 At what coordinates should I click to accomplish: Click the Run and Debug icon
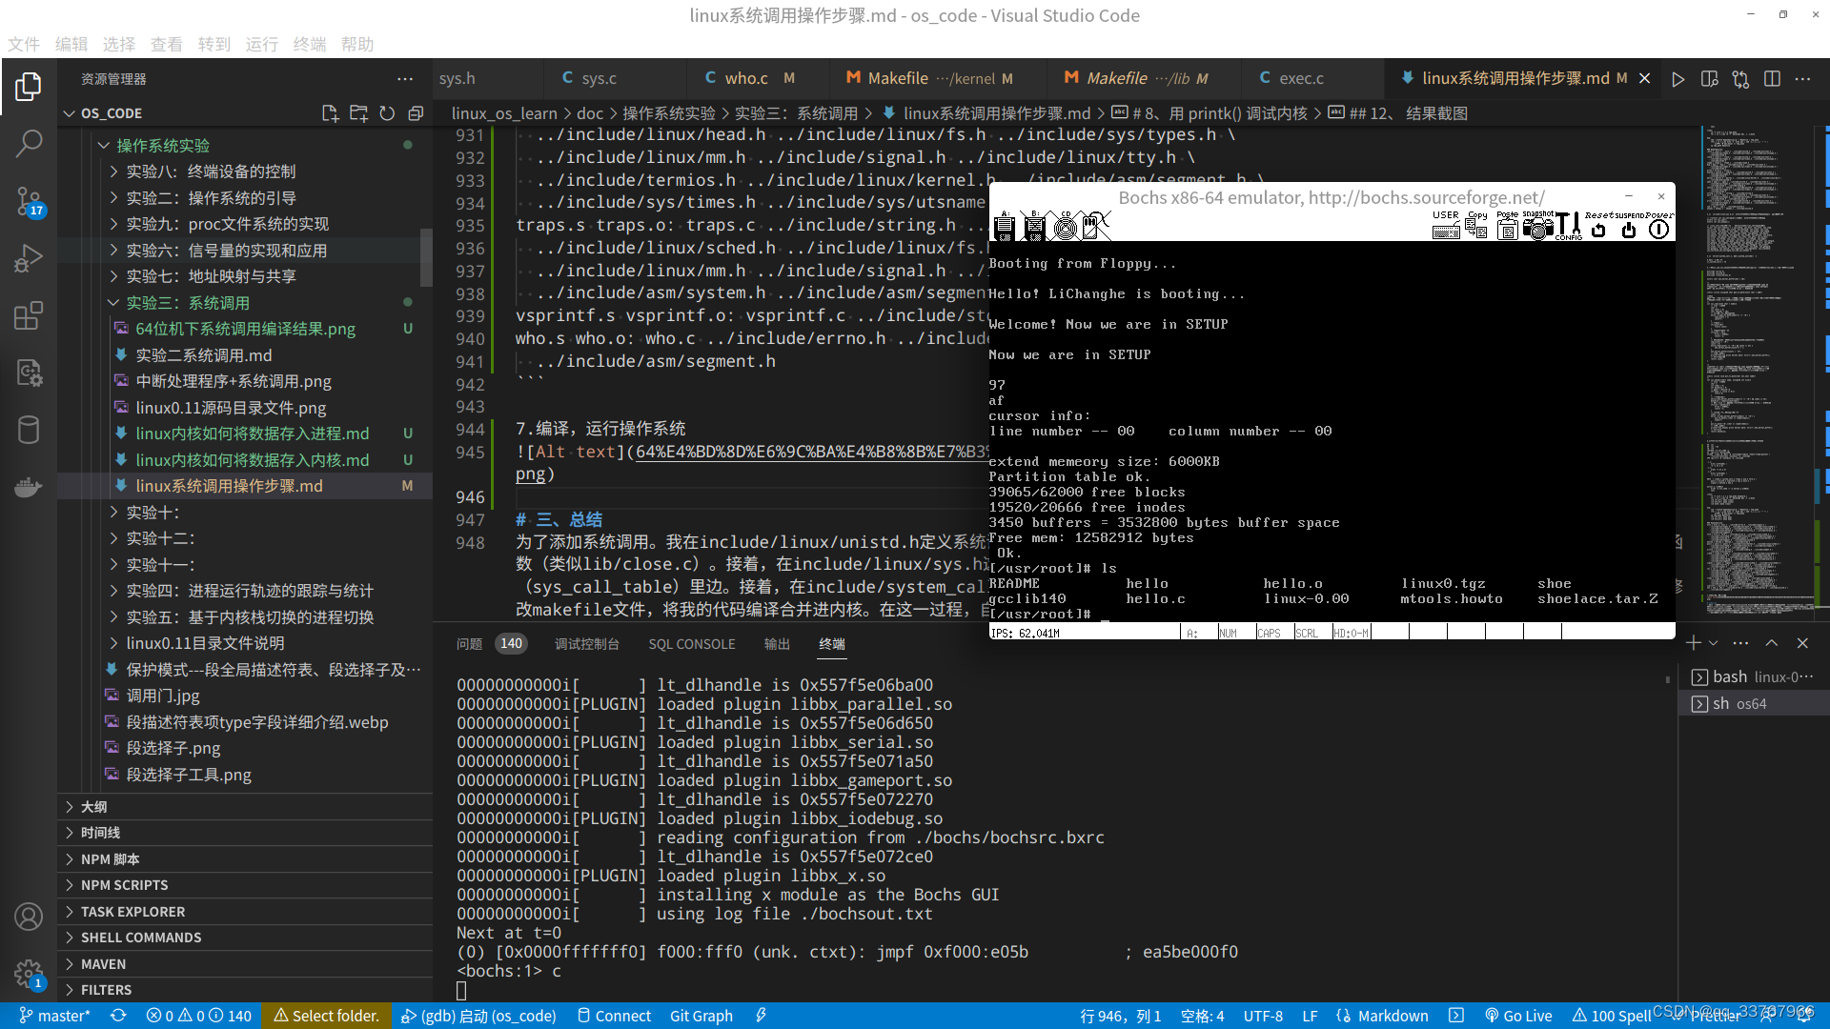[x=28, y=260]
